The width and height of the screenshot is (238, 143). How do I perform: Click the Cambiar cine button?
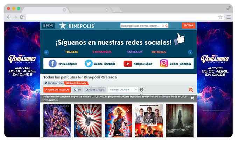point(54,83)
